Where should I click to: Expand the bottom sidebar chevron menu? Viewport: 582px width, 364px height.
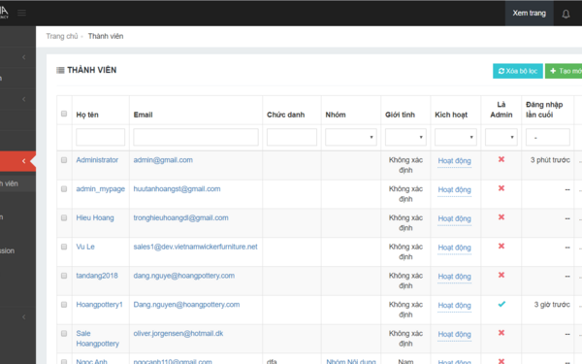click(x=23, y=316)
